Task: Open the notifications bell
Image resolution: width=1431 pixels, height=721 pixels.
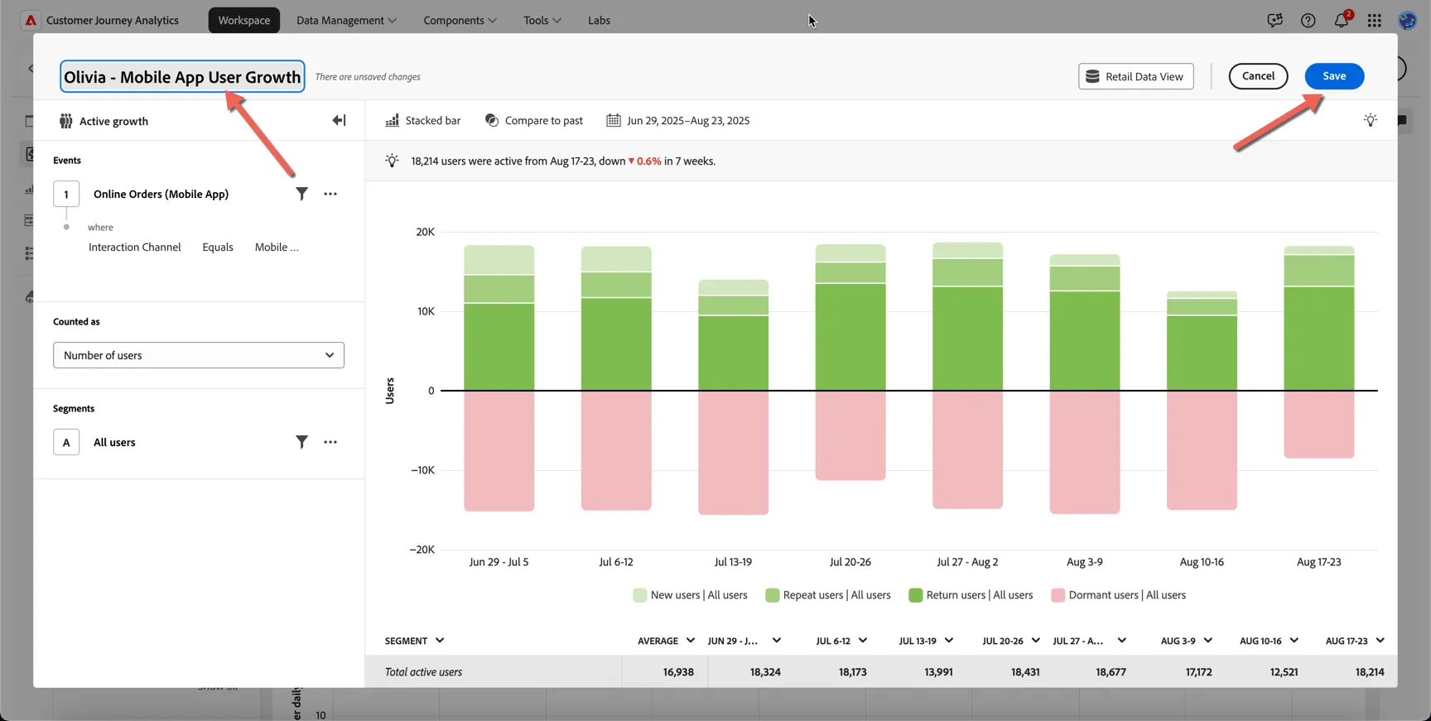Action: (x=1342, y=20)
